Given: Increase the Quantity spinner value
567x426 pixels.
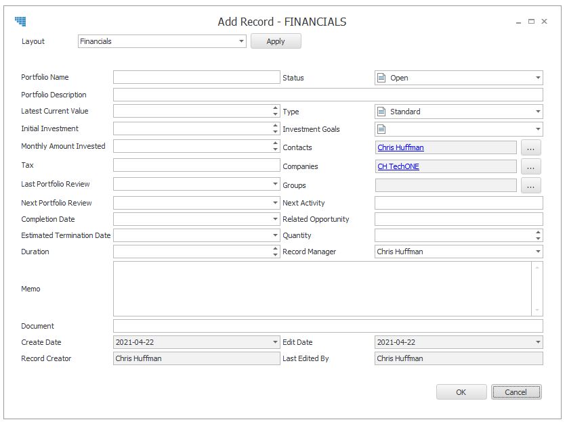Looking at the screenshot, I should pyautogui.click(x=538, y=233).
